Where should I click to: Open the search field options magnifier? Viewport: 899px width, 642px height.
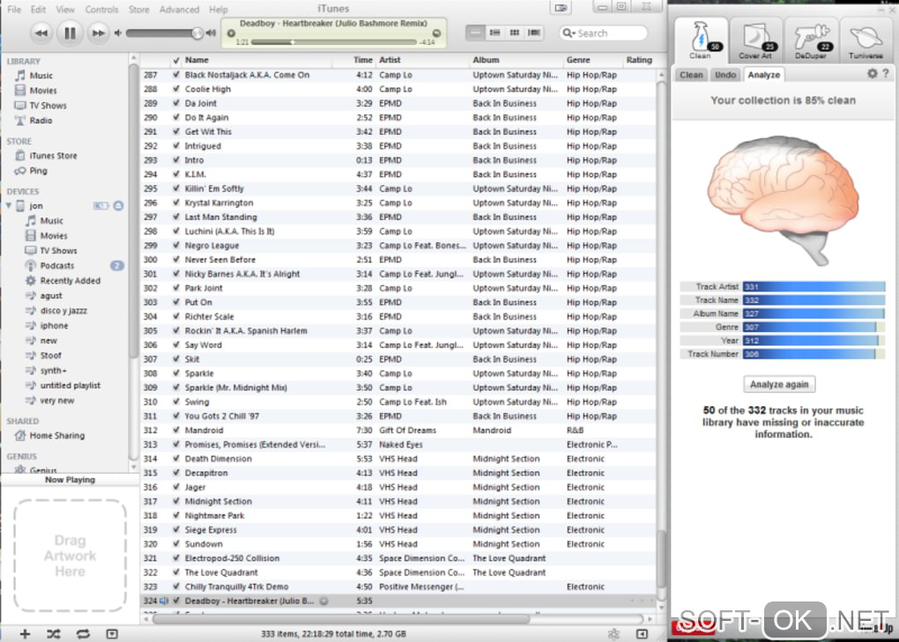[x=568, y=33]
